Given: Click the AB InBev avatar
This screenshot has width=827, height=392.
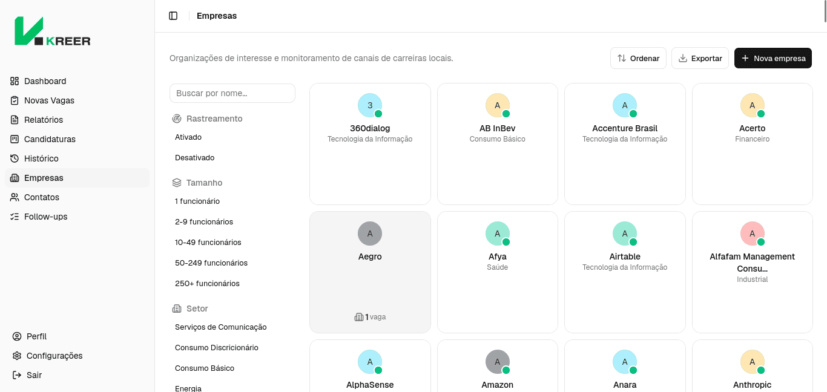Looking at the screenshot, I should [x=498, y=105].
